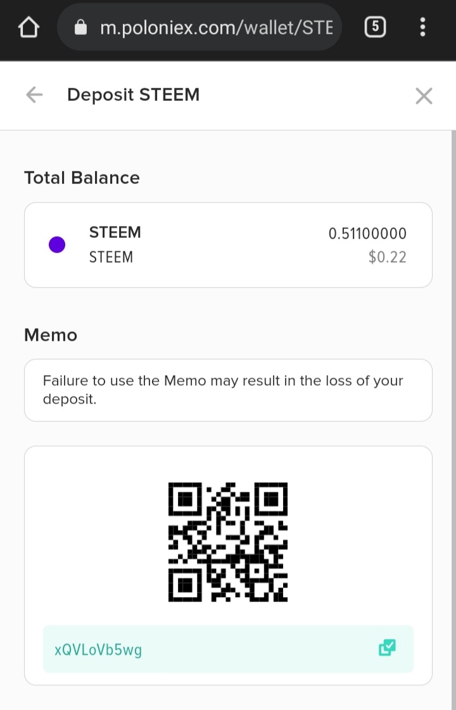Select the memo text xQVLoVb5wg

coord(98,650)
